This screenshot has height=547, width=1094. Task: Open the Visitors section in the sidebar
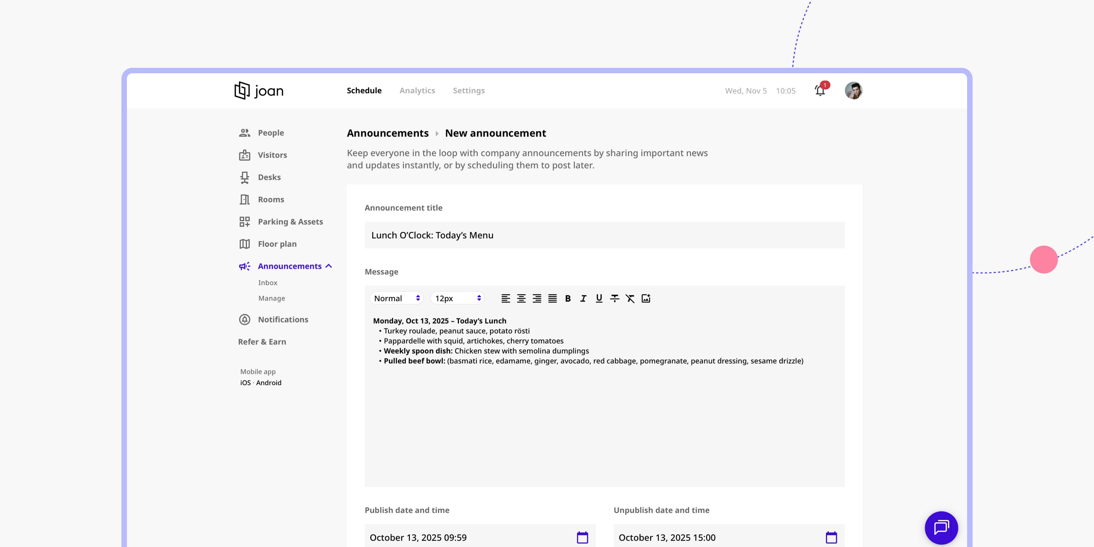point(272,155)
